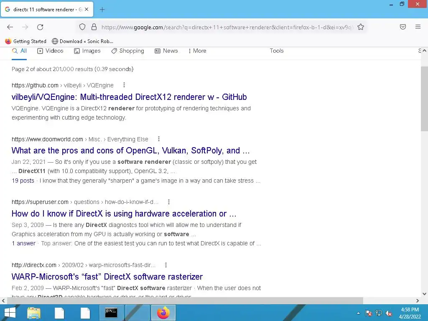Open DirectX hardware acceleration superuser link
The image size is (428, 321).
[124, 214]
